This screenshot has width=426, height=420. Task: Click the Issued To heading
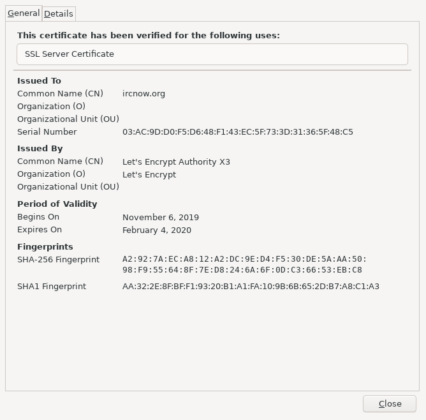click(39, 81)
